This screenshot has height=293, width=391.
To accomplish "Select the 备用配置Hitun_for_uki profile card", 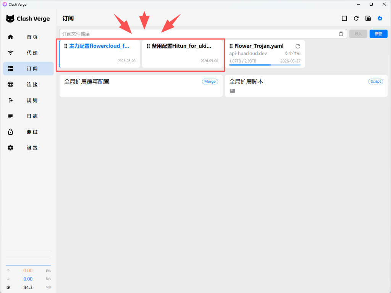I will (x=182, y=54).
